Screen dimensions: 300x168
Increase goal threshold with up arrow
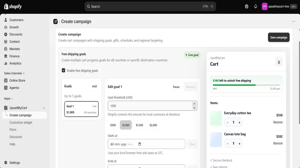click(x=194, y=104)
